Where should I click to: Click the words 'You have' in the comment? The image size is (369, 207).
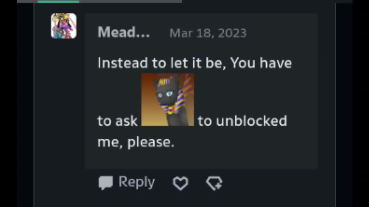pyautogui.click(x=261, y=63)
